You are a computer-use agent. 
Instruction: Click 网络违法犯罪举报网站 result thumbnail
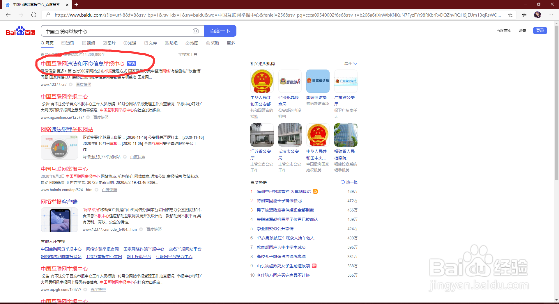(x=59, y=147)
